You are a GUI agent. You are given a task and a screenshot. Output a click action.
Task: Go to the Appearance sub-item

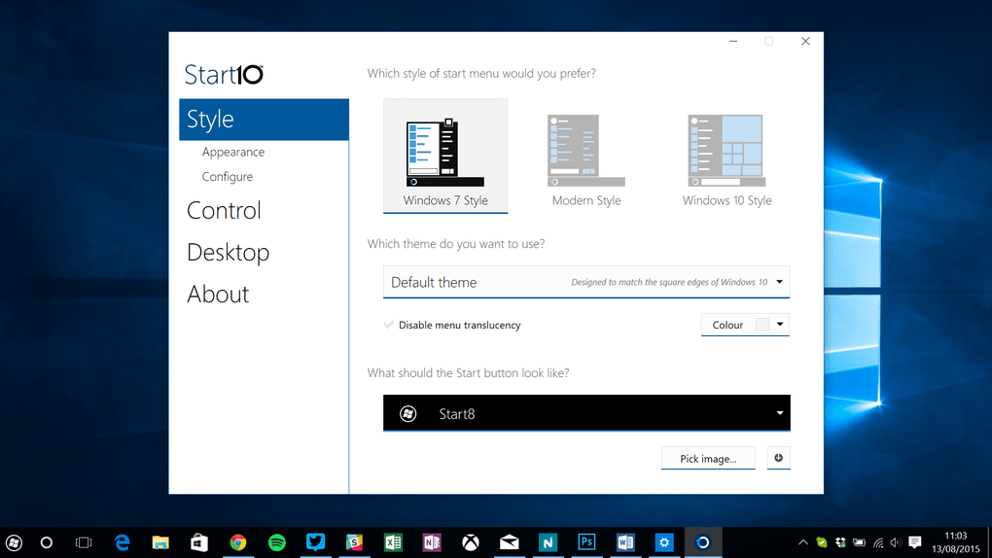tap(232, 152)
